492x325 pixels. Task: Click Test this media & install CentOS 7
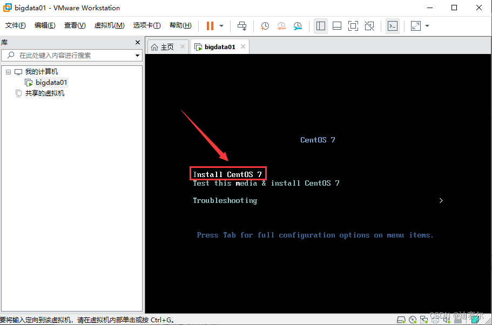(x=266, y=183)
